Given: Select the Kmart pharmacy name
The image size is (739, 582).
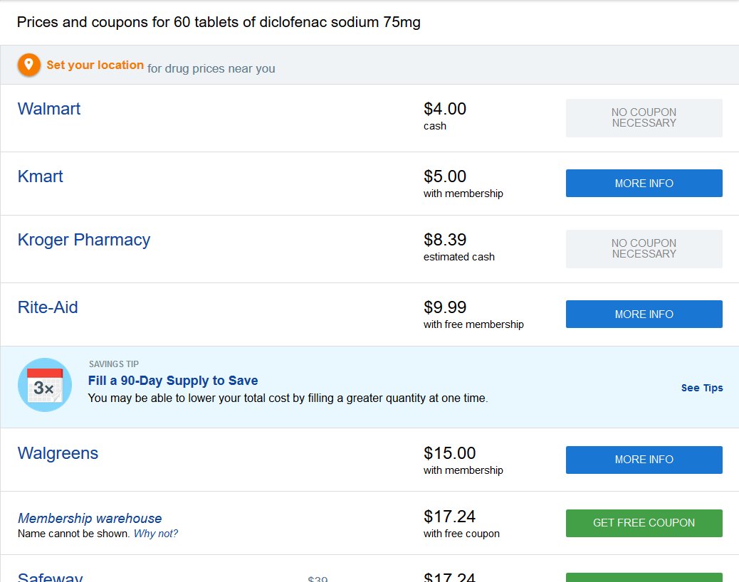Looking at the screenshot, I should pyautogui.click(x=40, y=176).
